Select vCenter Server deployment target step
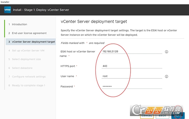This screenshot has height=119, width=189. coord(31,42)
